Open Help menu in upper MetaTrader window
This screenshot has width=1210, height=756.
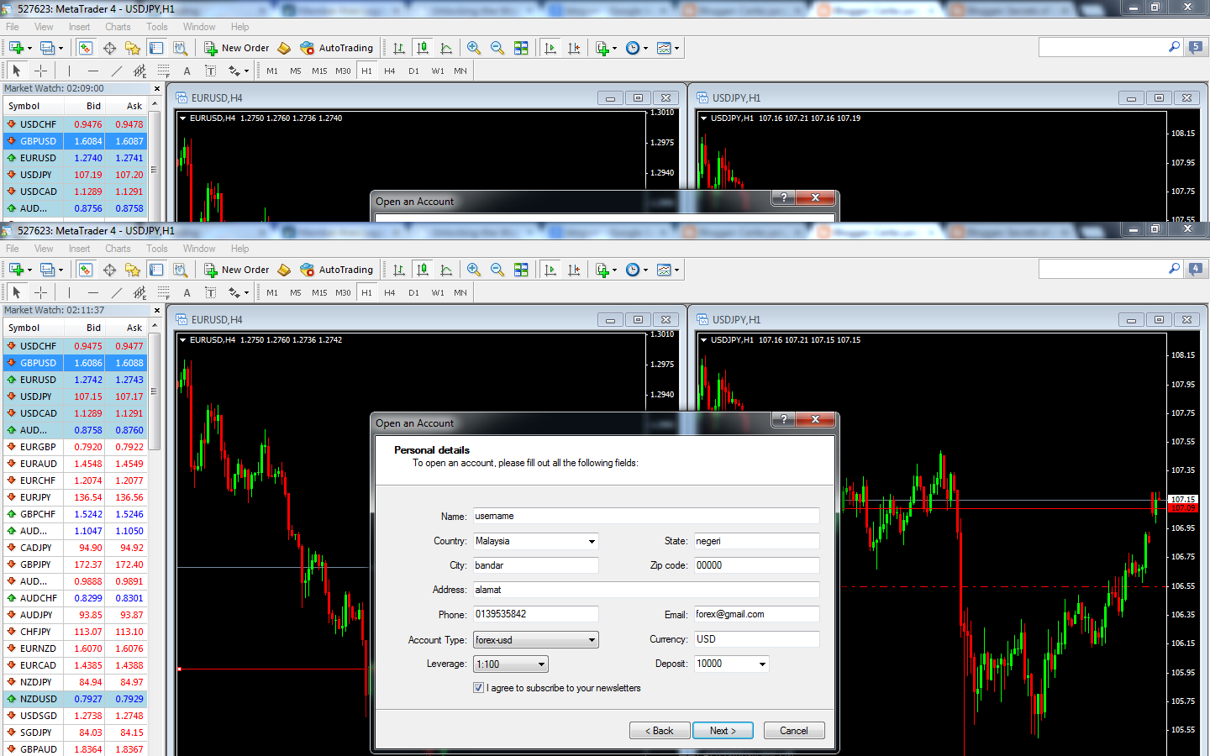(x=240, y=27)
